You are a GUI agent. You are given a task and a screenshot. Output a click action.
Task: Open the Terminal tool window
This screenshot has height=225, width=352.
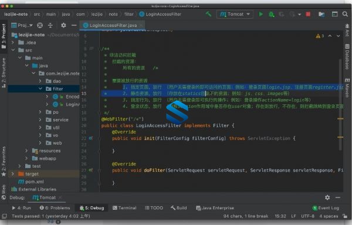[124, 208]
